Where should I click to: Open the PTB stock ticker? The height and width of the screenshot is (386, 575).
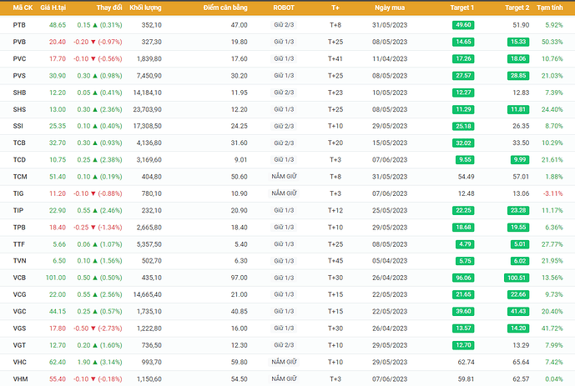tap(19, 25)
